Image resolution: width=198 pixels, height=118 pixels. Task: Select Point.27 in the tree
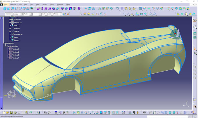pyautogui.click(x=17, y=29)
